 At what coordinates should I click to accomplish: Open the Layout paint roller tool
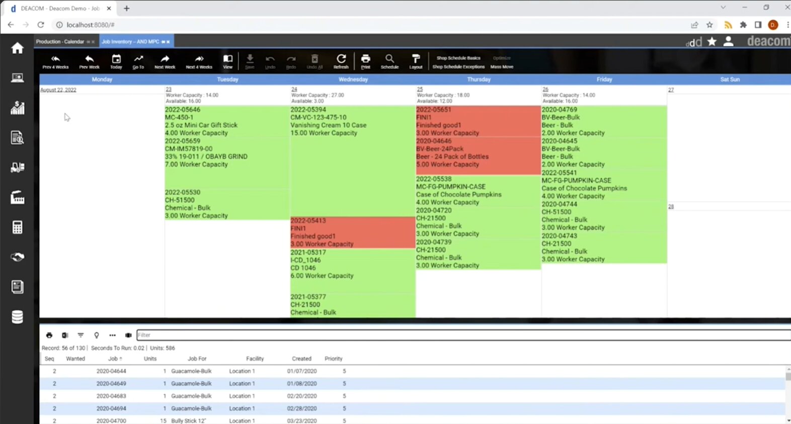pos(416,62)
